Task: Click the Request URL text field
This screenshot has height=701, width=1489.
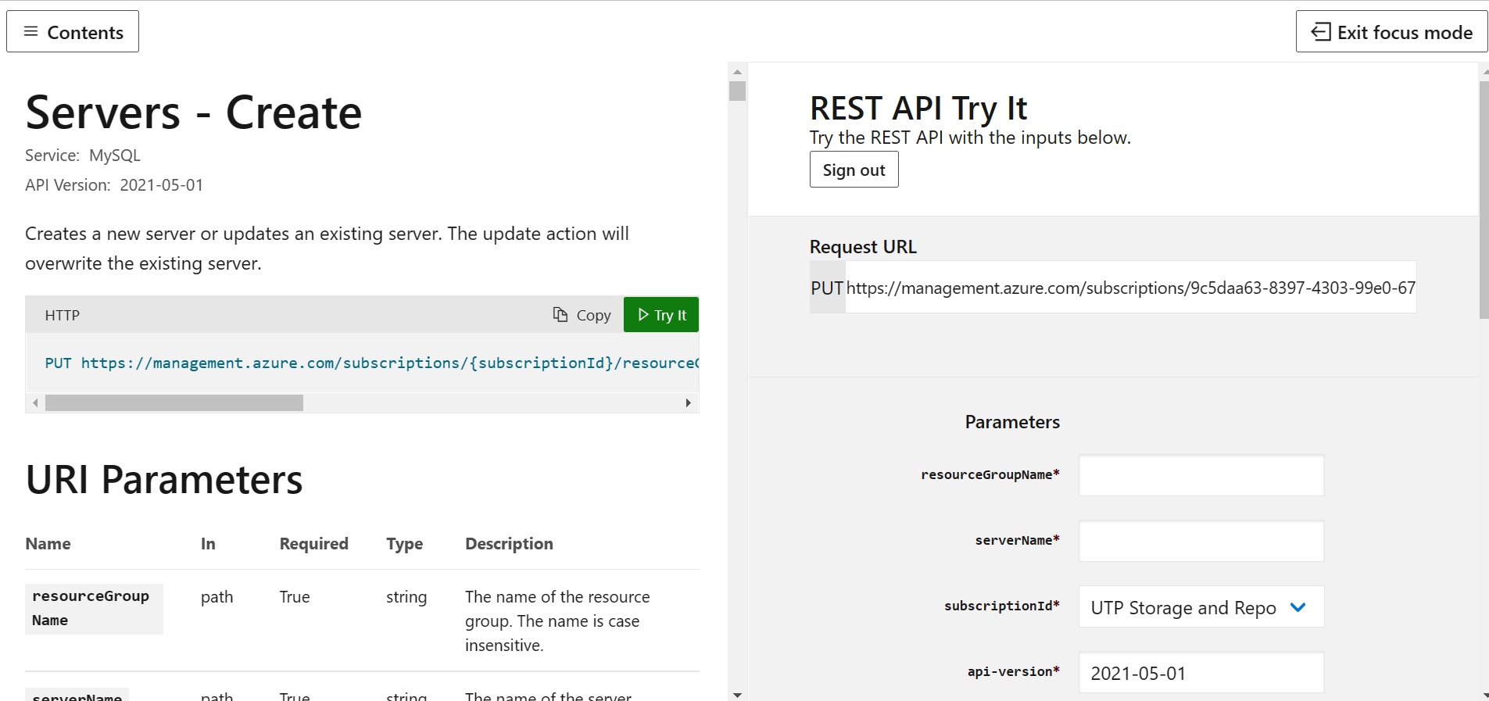Action: click(x=1129, y=288)
